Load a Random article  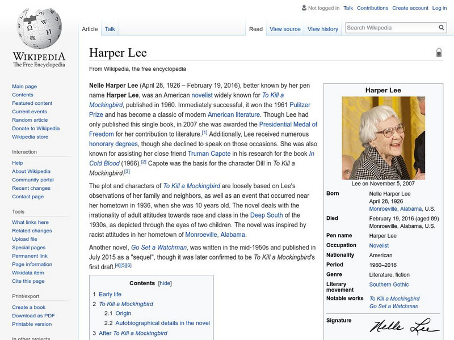30,120
